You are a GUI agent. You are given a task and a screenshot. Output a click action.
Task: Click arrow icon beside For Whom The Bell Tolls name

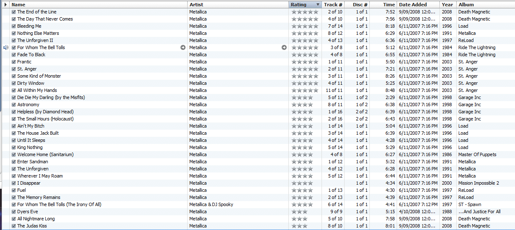coord(183,47)
